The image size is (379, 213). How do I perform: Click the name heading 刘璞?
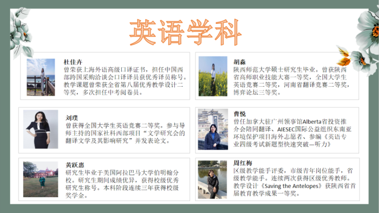point(72,118)
